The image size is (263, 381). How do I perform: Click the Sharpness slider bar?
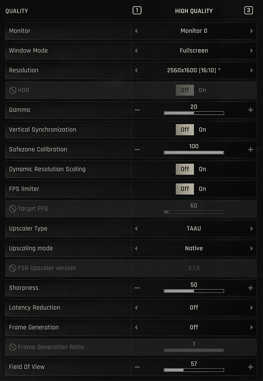click(194, 291)
